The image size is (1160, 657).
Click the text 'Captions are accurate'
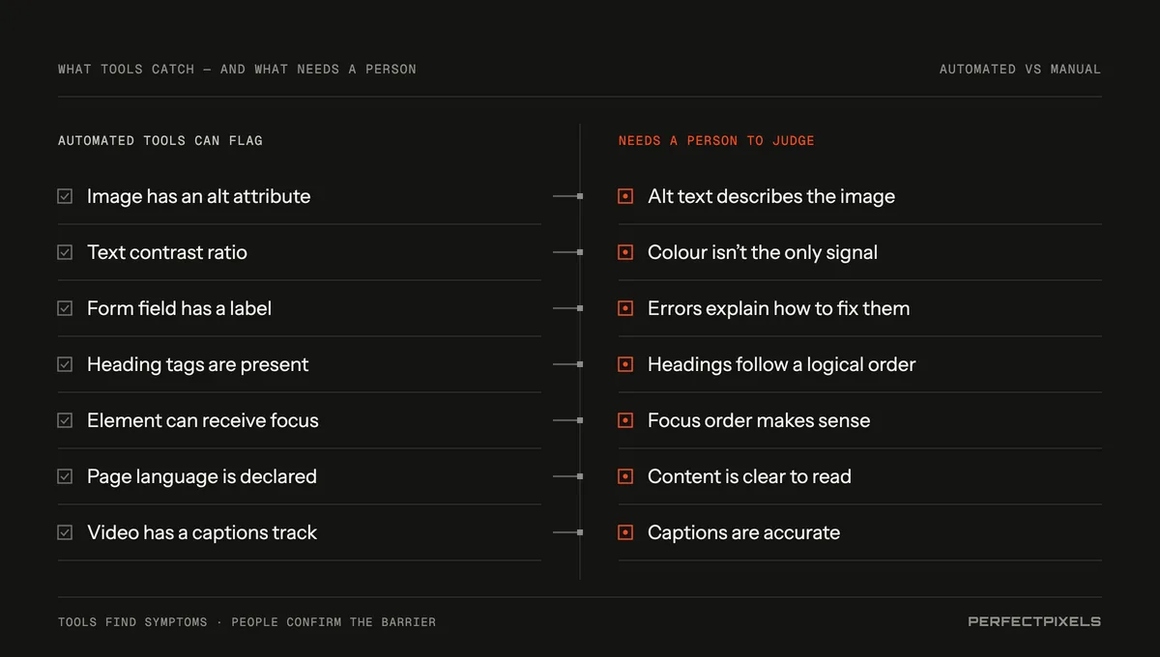tap(743, 533)
